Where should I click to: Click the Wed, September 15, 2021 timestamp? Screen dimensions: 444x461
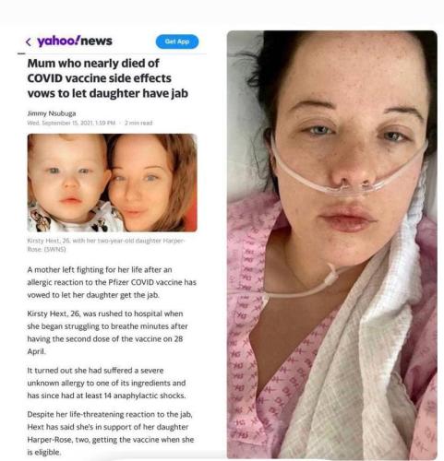tap(71, 123)
